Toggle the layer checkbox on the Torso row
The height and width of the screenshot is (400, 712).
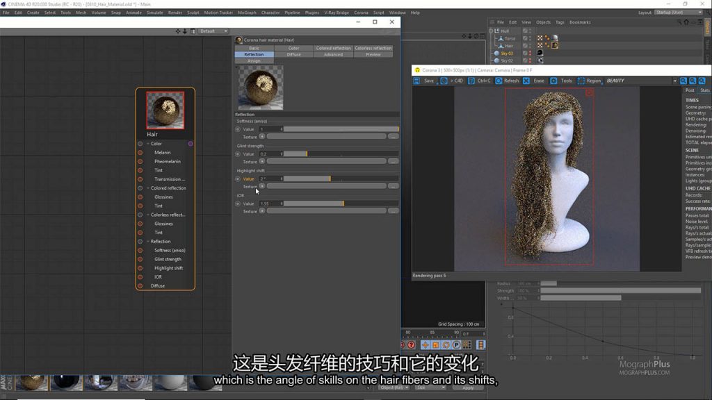pos(525,39)
